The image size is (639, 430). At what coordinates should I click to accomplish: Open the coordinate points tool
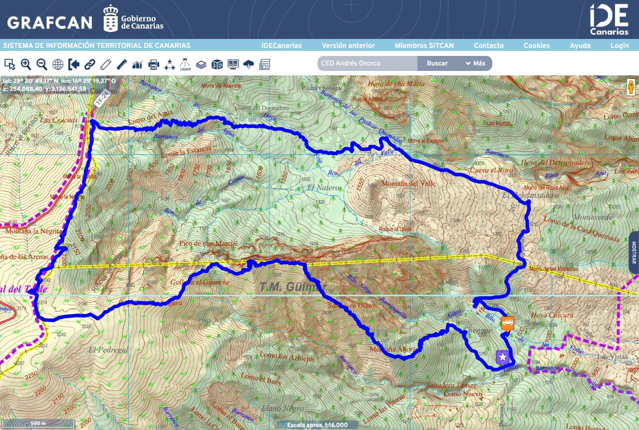170,64
